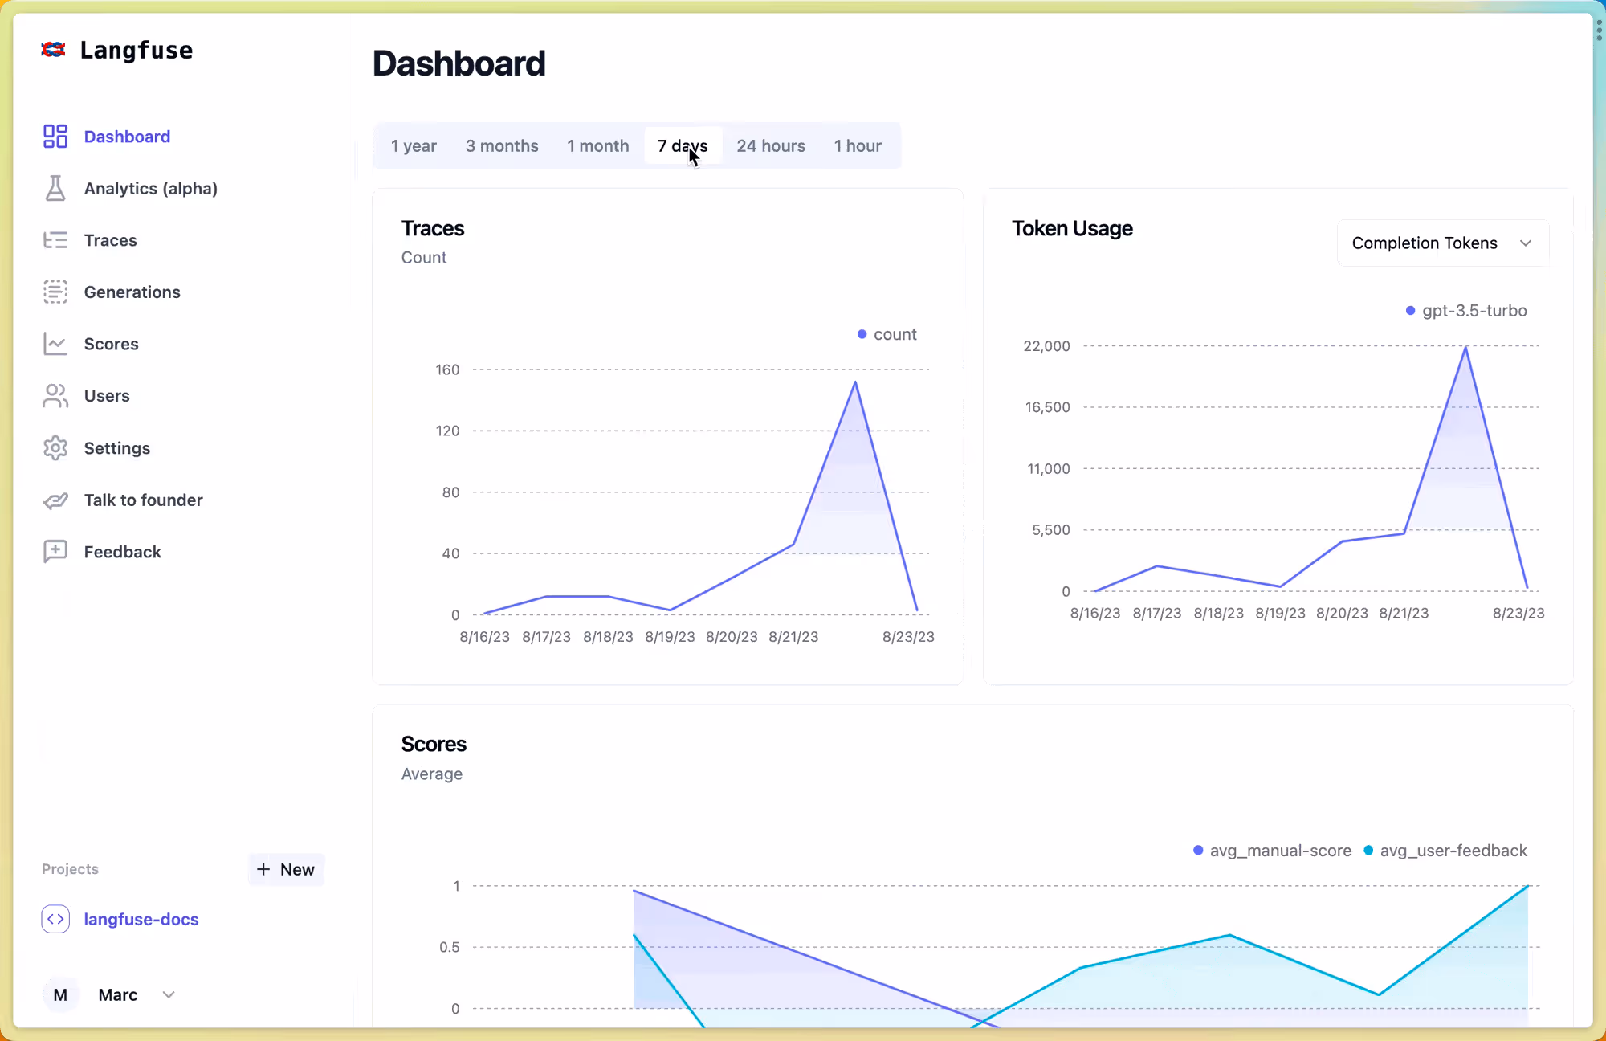Click the Traces tree icon
1606x1041 pixels.
55,240
